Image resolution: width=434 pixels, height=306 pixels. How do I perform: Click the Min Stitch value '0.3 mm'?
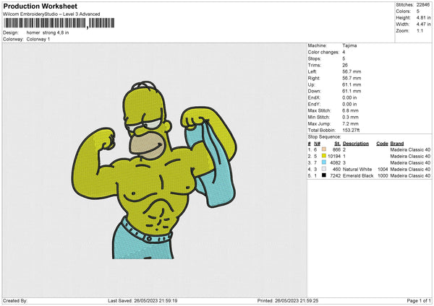click(350, 117)
